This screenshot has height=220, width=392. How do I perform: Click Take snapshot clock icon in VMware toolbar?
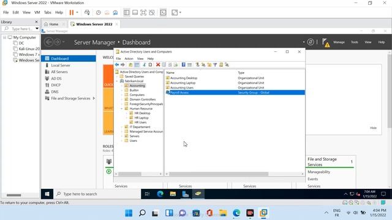tap(98, 12)
